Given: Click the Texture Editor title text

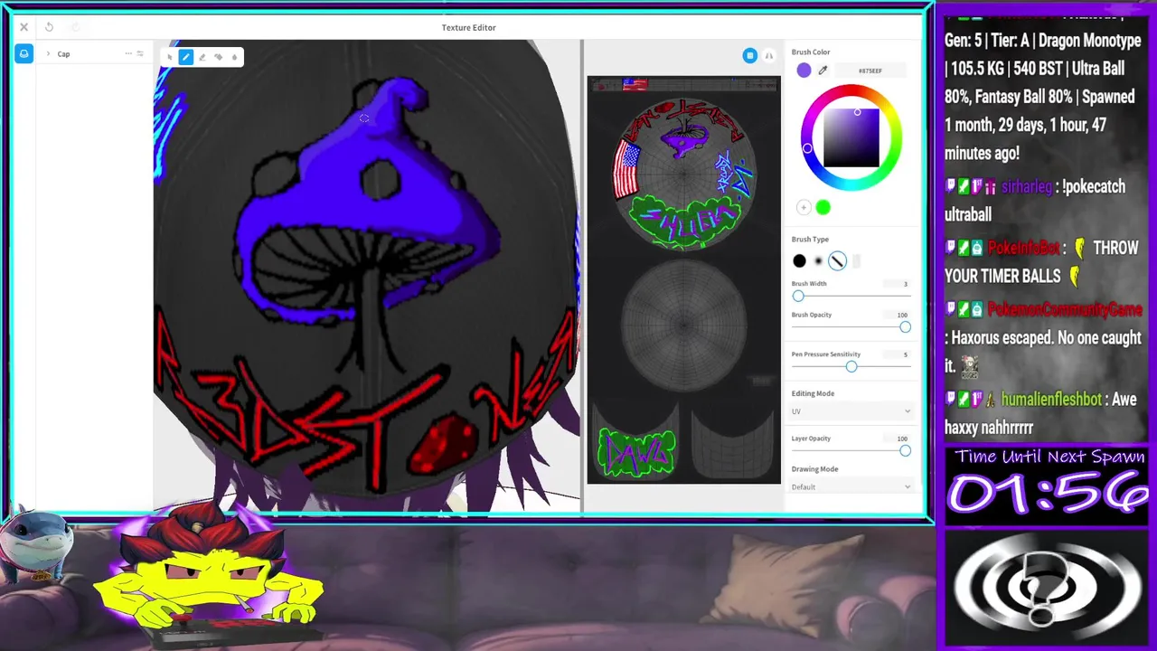Looking at the screenshot, I should coord(468,27).
